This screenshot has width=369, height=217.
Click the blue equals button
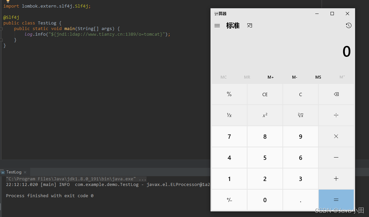[336, 200]
